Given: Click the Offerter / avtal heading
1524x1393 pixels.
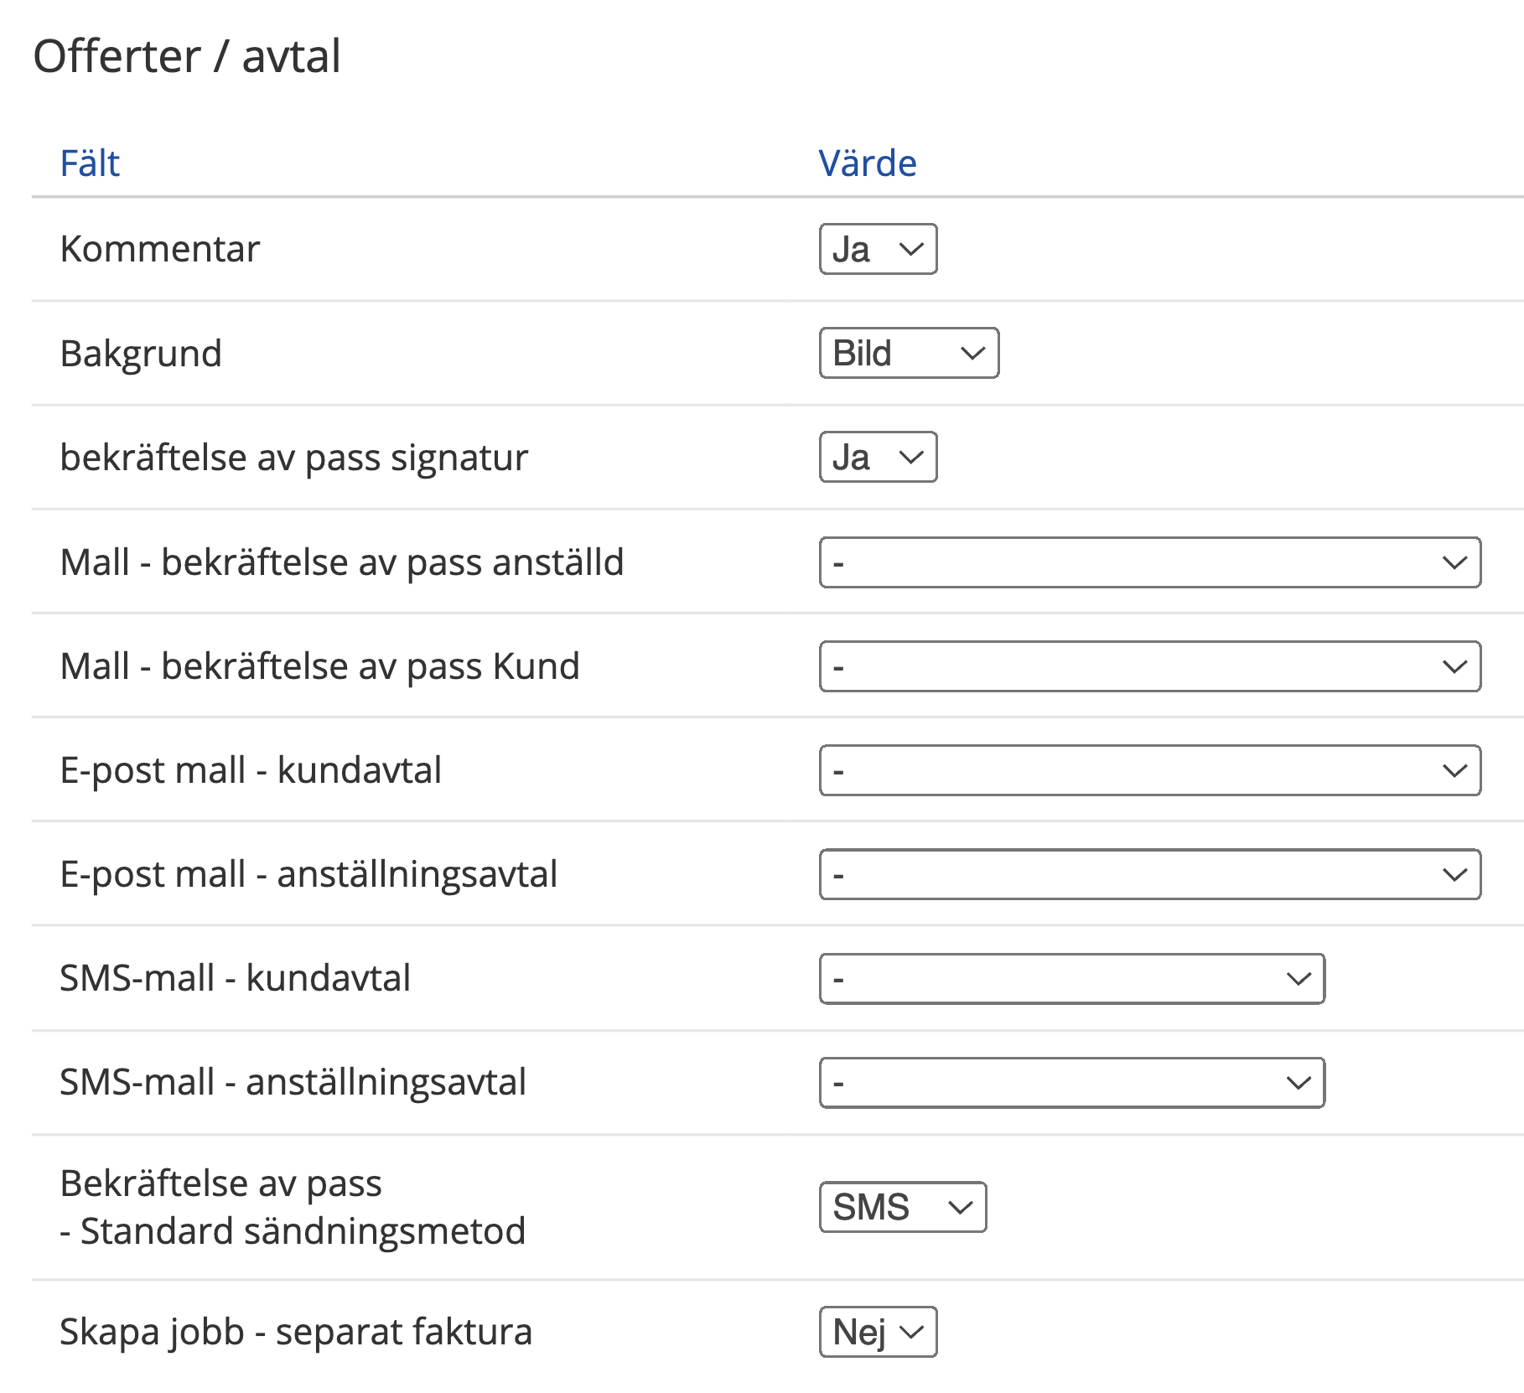Looking at the screenshot, I should [x=187, y=57].
